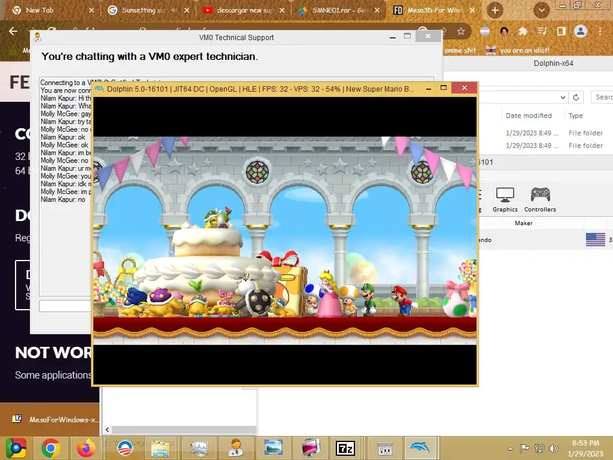The image size is (613, 460).
Task: Switch to Dolphin emulator on the taskbar
Action: [x=420, y=448]
